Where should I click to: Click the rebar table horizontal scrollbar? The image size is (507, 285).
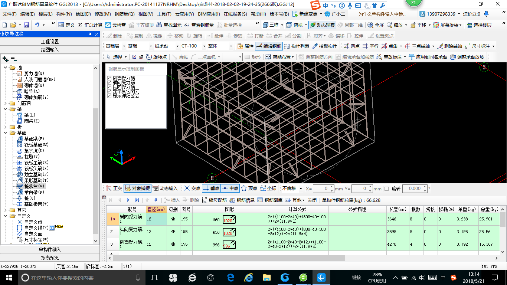(x=229, y=258)
